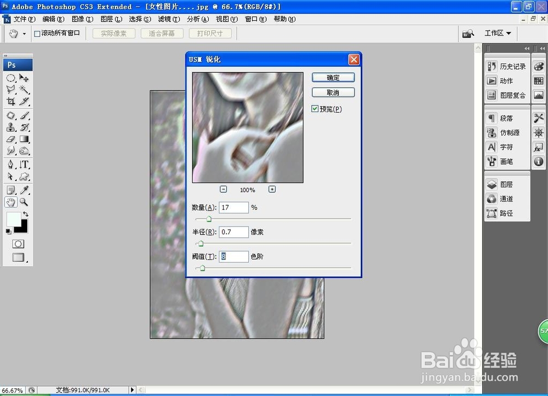Screen dimensions: 548x396
Task: Zoom out the dialog preview
Action: point(224,189)
